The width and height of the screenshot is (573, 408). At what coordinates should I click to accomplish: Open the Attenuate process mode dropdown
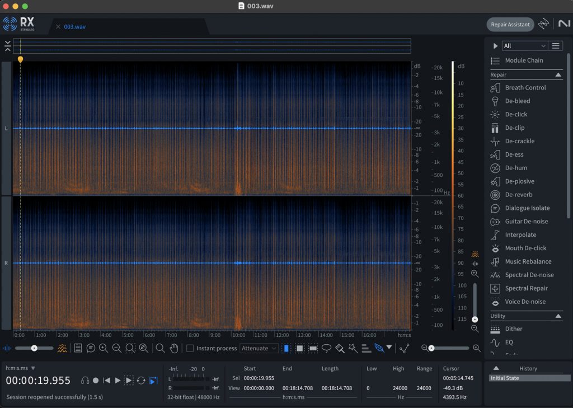pos(259,348)
